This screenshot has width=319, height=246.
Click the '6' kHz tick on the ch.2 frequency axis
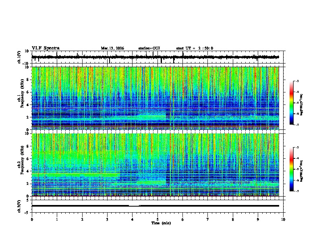tap(28, 159)
